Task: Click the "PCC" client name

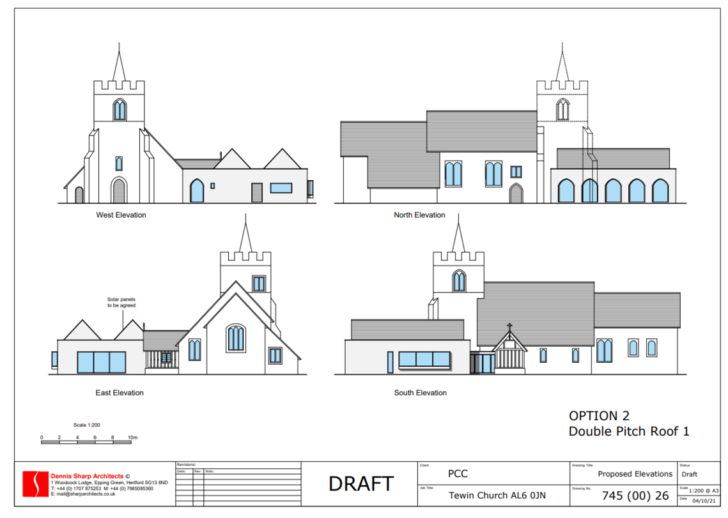Action: pos(458,474)
